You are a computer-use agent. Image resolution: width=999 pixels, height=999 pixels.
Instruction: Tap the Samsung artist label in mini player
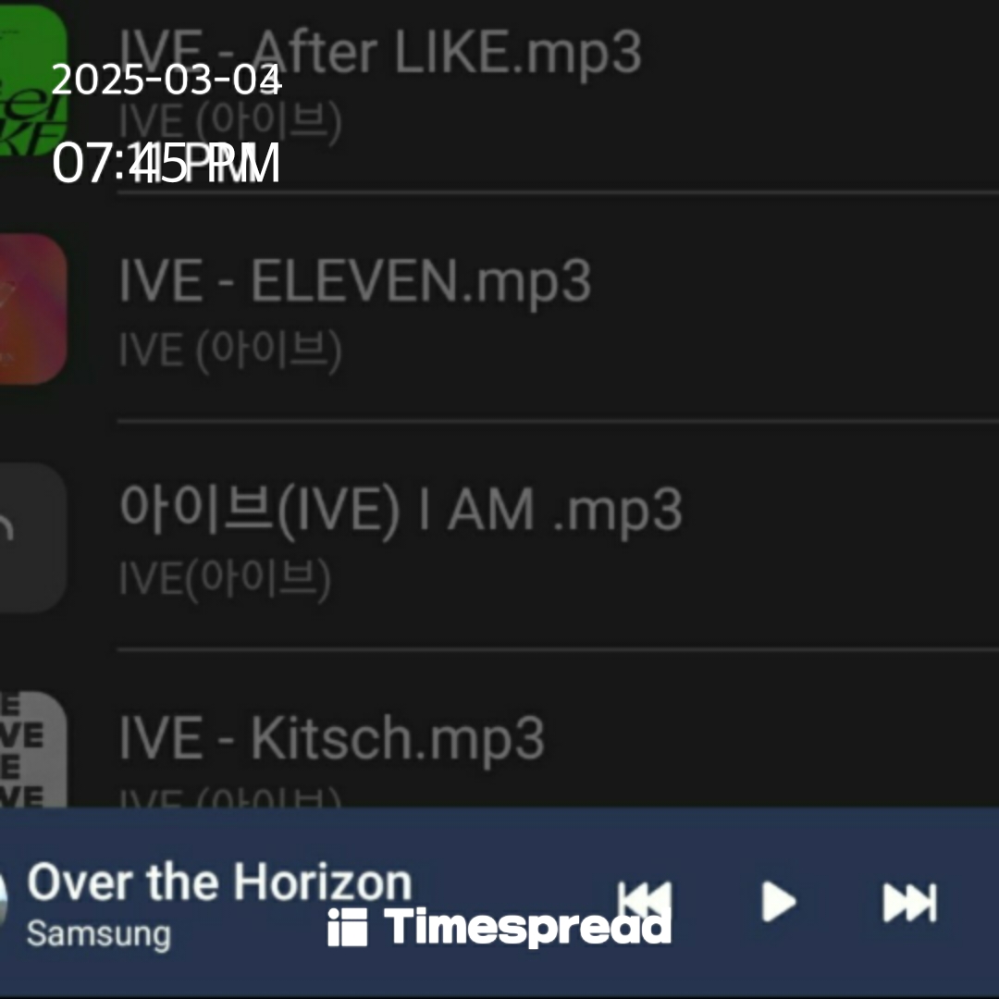pos(99,934)
